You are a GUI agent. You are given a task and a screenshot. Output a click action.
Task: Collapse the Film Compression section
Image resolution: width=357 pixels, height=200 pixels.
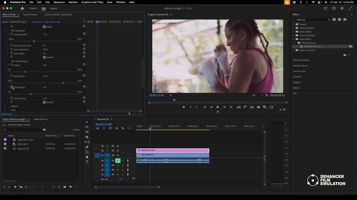6,61
